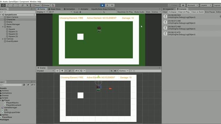
Task: Select the Scale tool
Action: click(13, 6)
